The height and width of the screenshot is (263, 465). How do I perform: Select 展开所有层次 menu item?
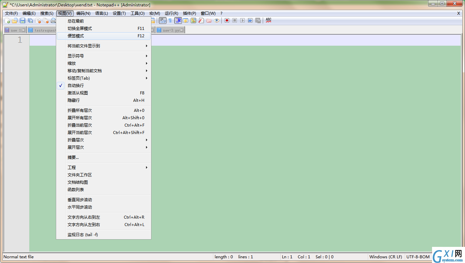(x=104, y=118)
